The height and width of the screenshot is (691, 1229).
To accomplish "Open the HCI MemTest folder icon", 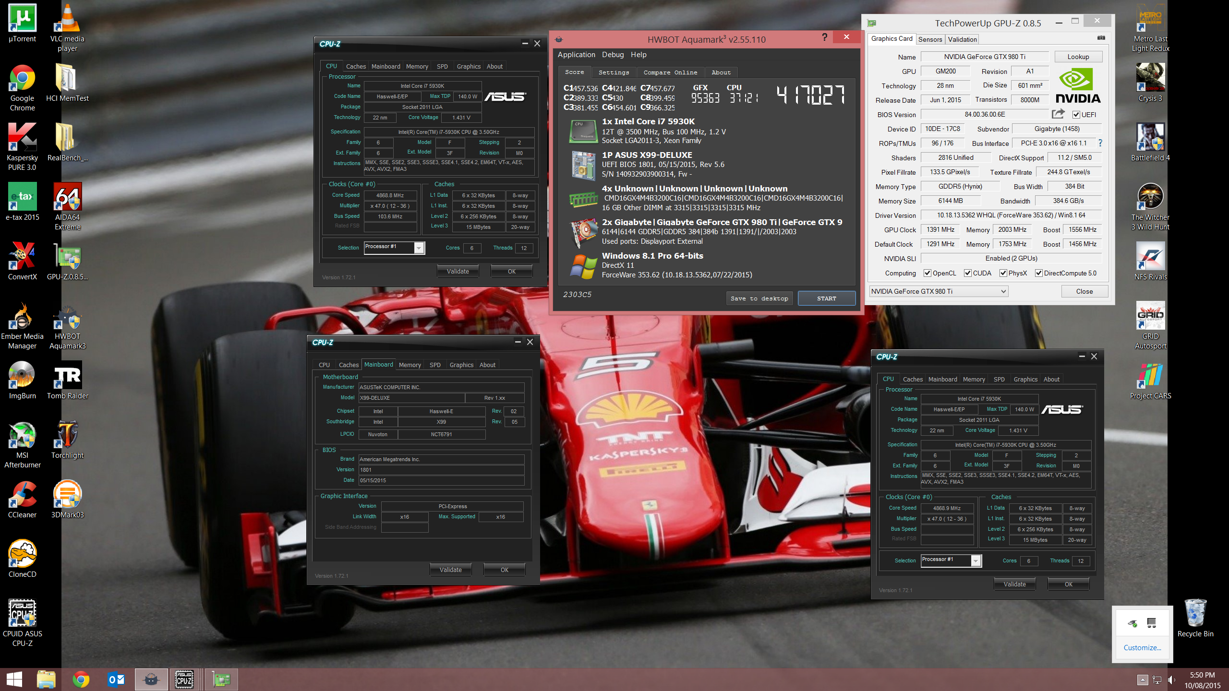I will tap(67, 83).
